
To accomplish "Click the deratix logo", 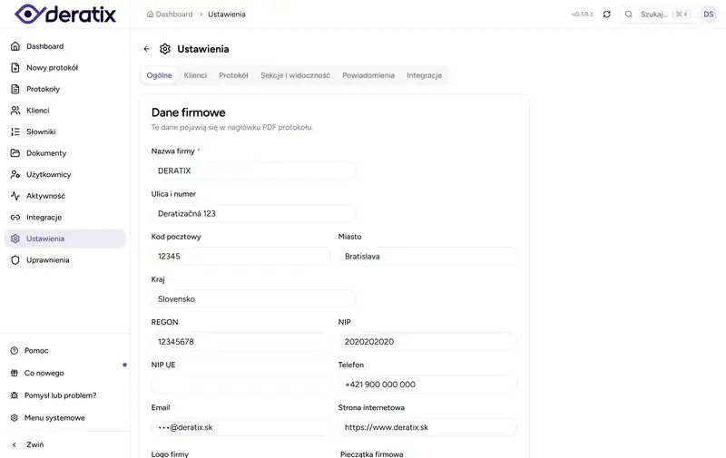I will pyautogui.click(x=65, y=14).
